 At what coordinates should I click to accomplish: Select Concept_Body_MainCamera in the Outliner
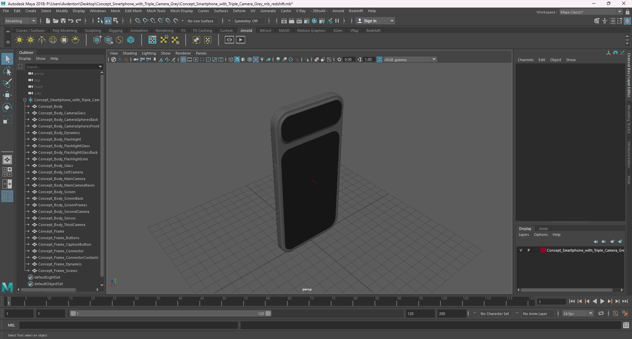[x=62, y=179]
